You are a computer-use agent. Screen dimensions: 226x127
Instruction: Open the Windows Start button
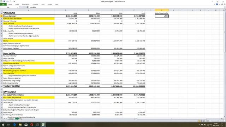(x=3, y=125)
